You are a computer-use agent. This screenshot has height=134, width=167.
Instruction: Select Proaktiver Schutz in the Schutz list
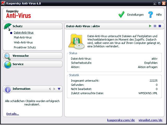(25, 47)
